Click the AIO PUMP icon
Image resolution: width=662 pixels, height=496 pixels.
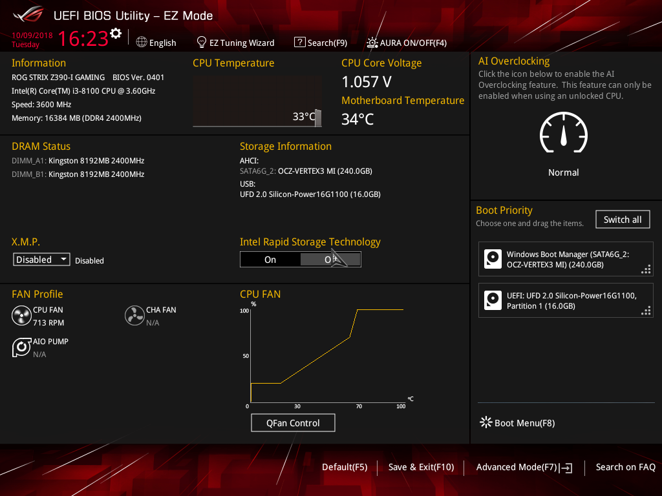[21, 347]
